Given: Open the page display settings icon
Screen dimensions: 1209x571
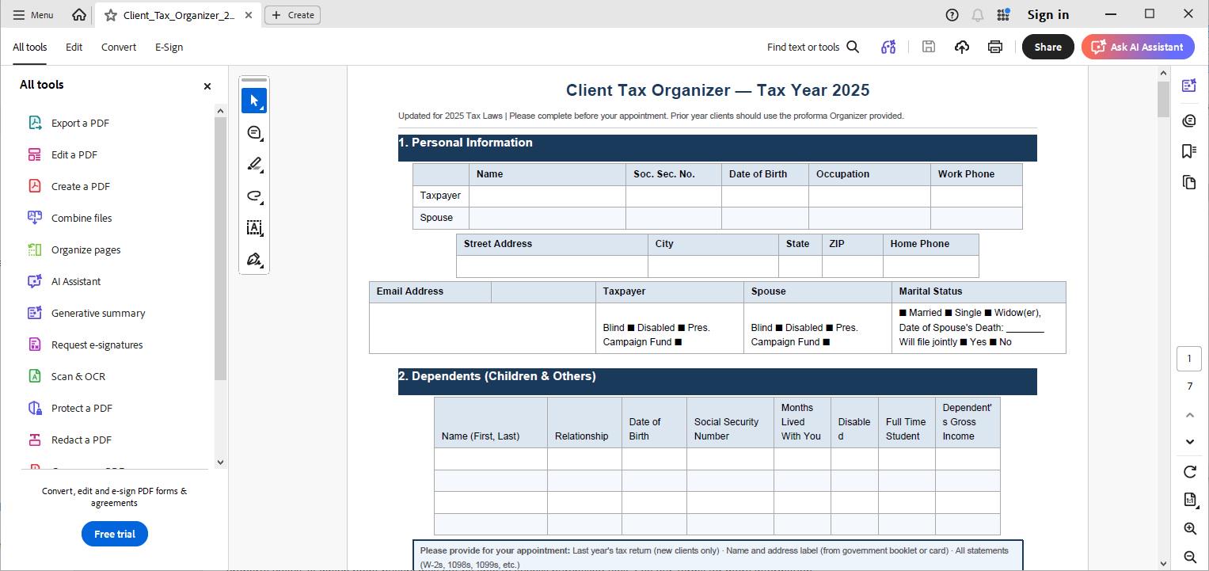Looking at the screenshot, I should point(1189,500).
